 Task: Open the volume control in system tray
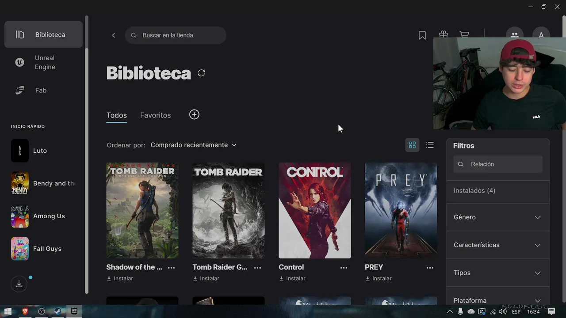click(x=503, y=312)
